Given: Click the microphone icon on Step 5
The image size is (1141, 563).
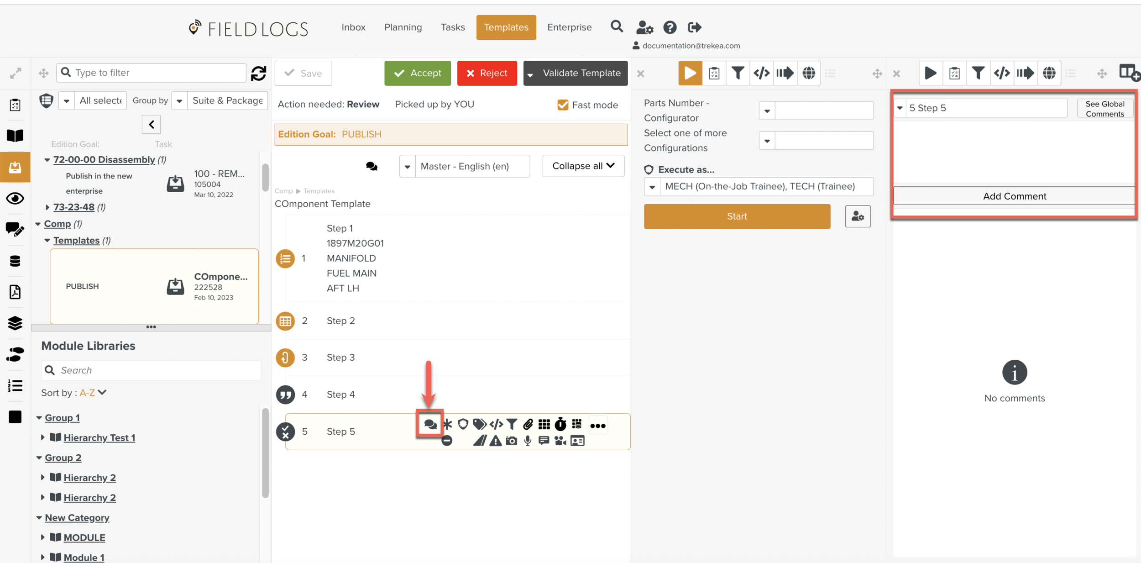Looking at the screenshot, I should click(x=528, y=441).
